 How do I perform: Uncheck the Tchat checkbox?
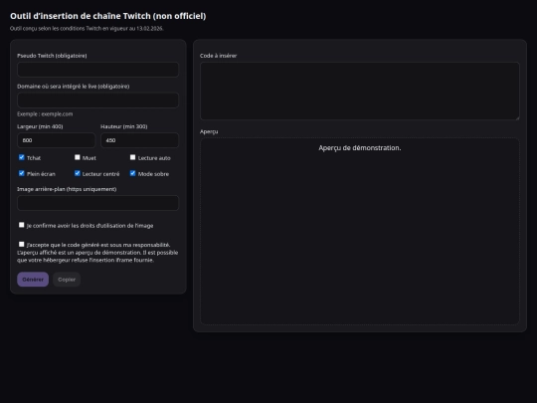pyautogui.click(x=22, y=157)
